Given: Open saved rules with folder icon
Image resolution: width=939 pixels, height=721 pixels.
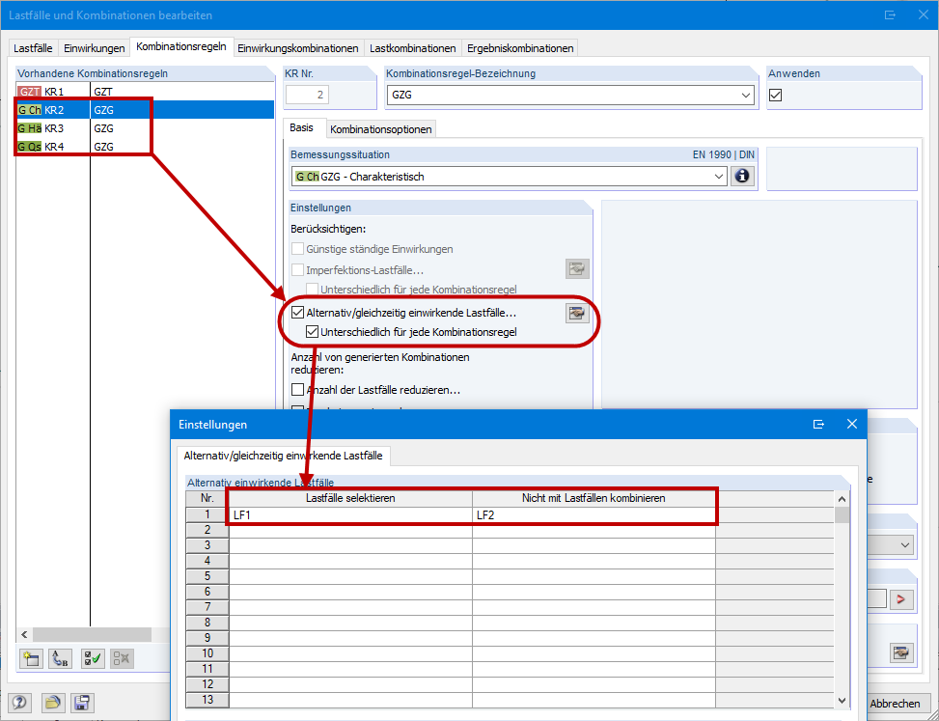Looking at the screenshot, I should (53, 703).
